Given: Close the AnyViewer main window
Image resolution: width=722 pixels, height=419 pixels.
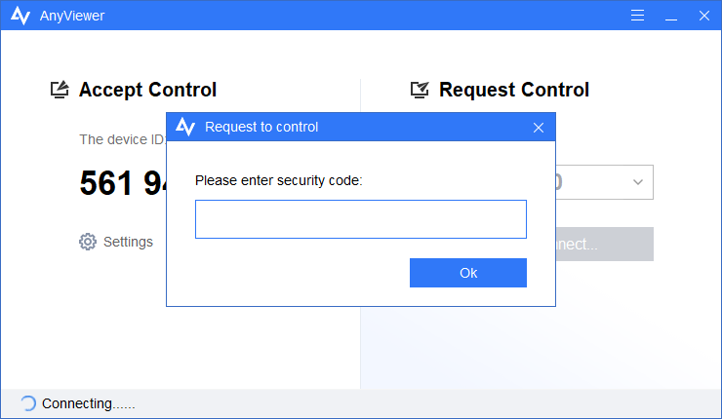Looking at the screenshot, I should pos(702,16).
